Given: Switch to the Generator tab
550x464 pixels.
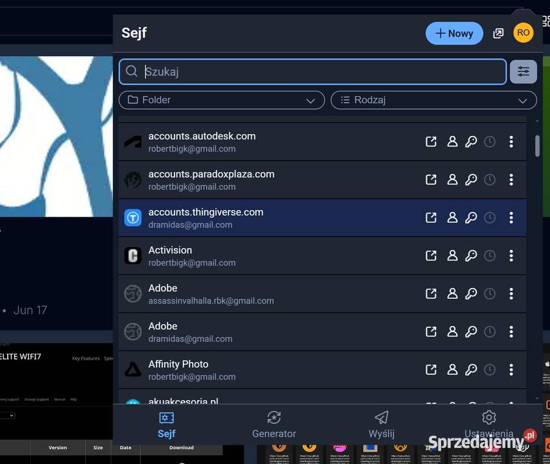Looking at the screenshot, I should tap(274, 425).
